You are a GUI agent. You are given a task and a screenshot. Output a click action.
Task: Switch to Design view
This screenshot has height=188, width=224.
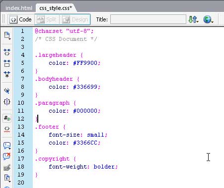[x=75, y=19]
